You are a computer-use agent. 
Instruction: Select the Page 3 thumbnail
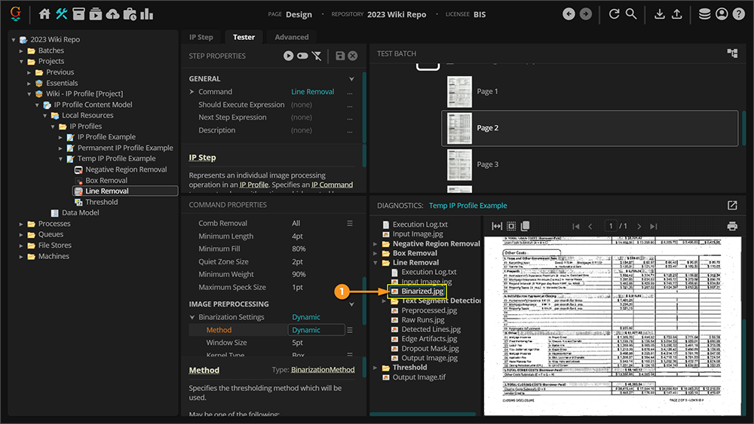click(x=459, y=165)
